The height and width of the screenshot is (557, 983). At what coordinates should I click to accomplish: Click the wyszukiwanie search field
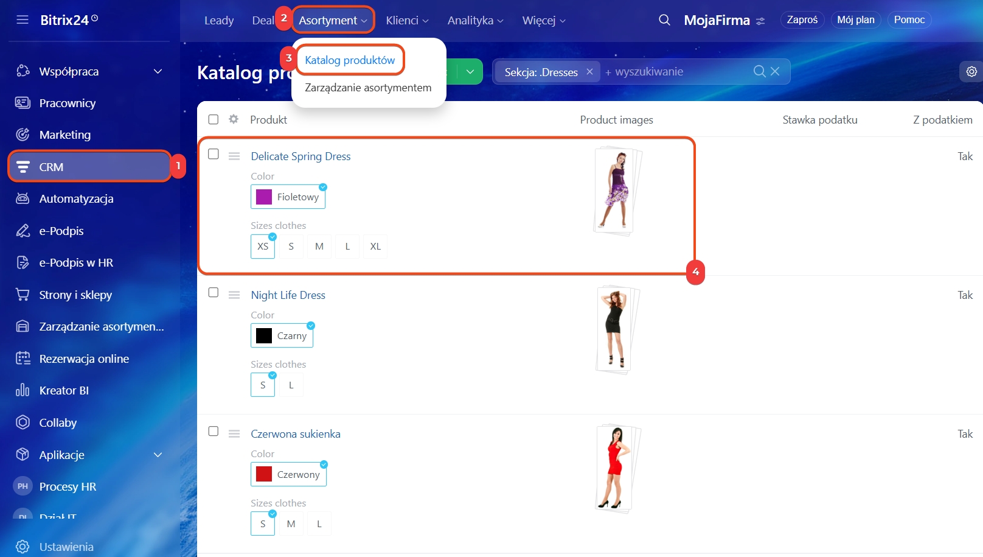coord(675,72)
